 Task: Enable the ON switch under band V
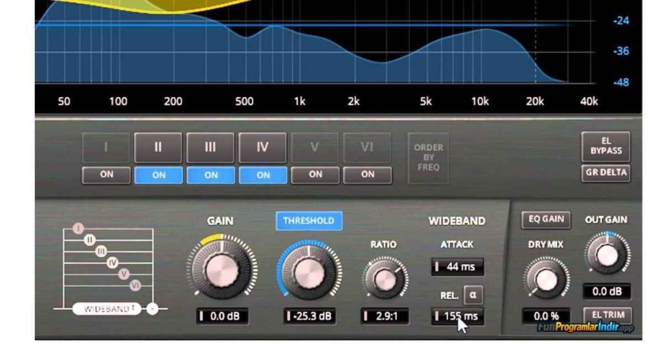click(315, 175)
